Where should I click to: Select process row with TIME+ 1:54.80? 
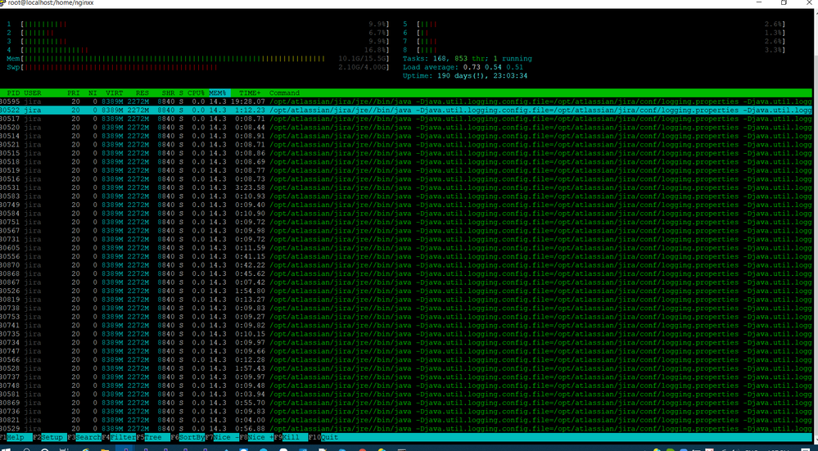[406, 291]
